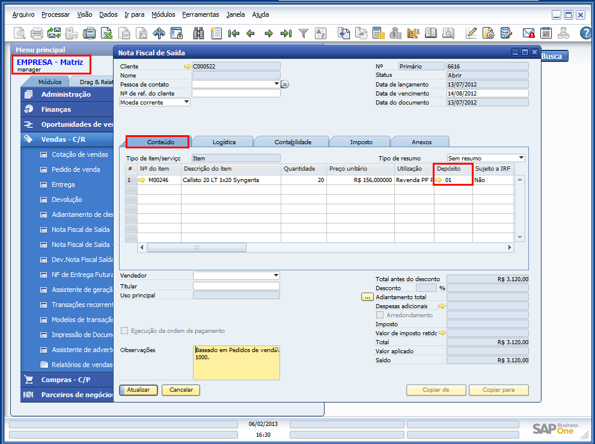Click the Cancelar button

(181, 390)
